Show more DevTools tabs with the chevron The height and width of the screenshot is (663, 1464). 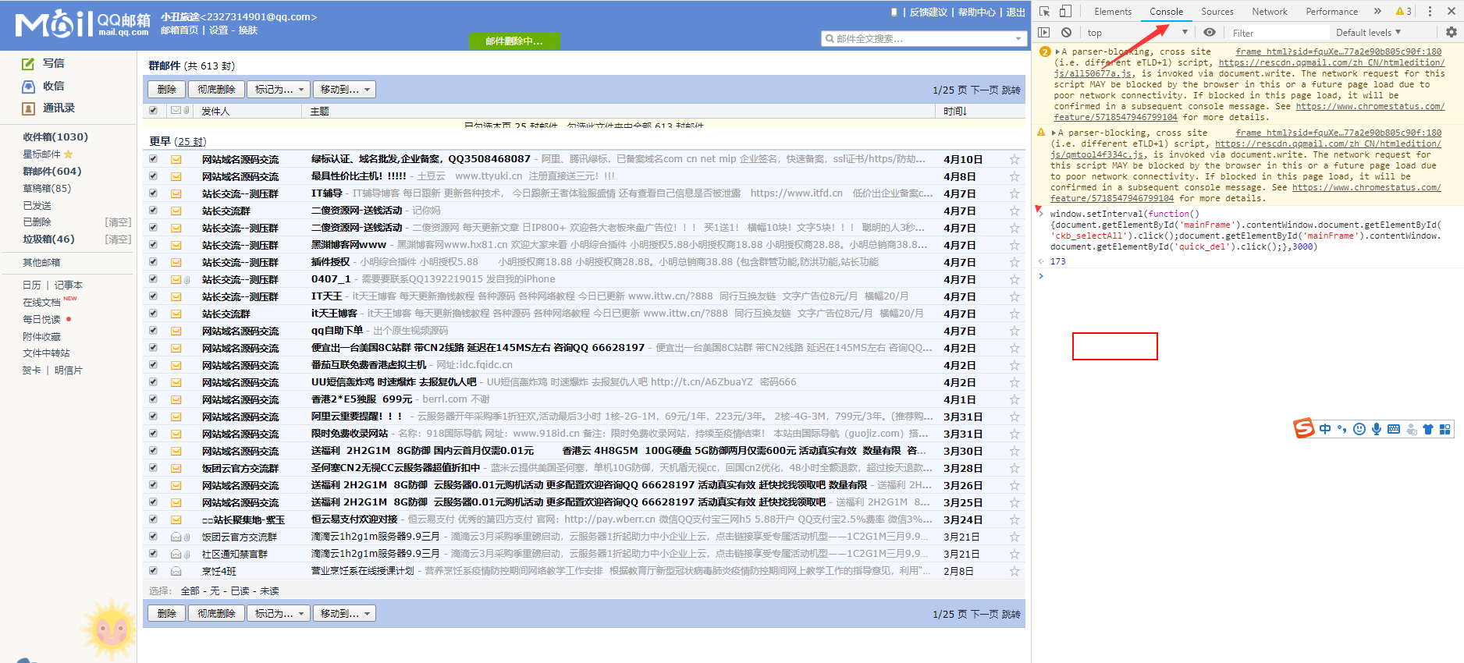(1377, 12)
